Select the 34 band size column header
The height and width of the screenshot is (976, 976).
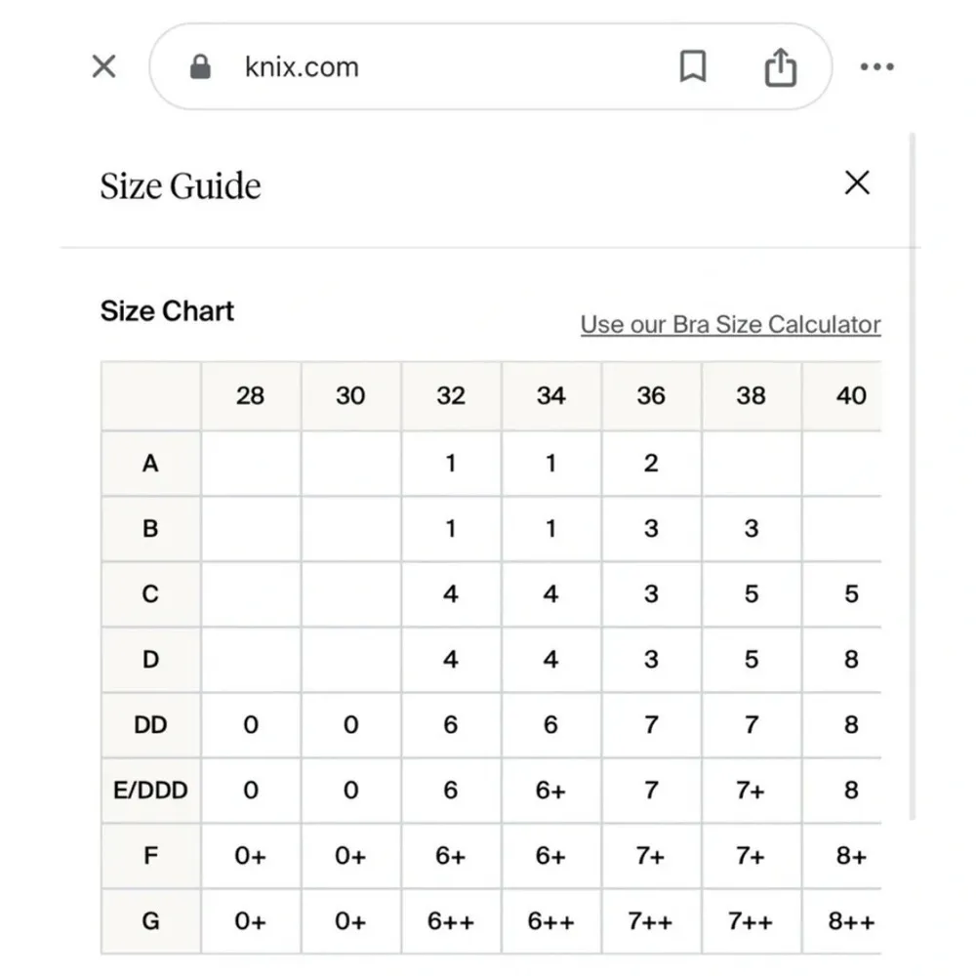pyautogui.click(x=550, y=395)
